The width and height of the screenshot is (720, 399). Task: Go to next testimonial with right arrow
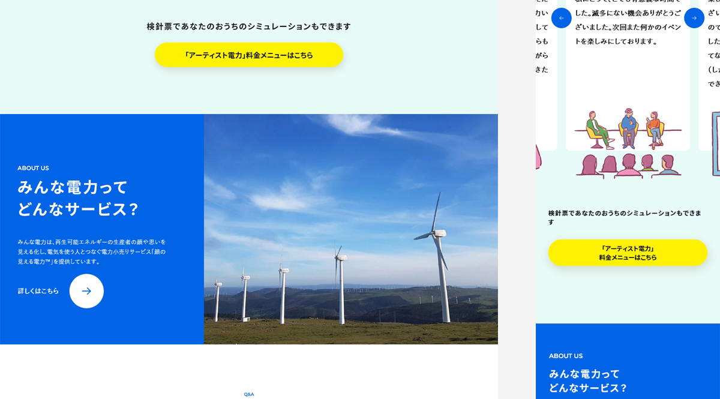click(x=694, y=18)
